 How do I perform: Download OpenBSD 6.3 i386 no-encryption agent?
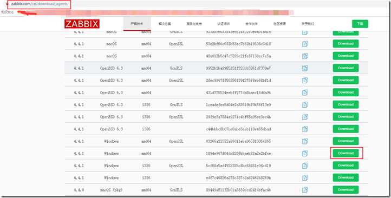tap(346, 129)
